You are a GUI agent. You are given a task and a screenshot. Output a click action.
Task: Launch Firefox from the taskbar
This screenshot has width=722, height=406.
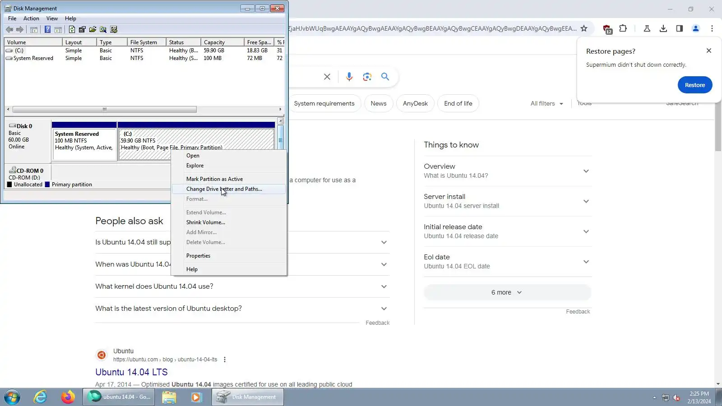[x=68, y=397]
